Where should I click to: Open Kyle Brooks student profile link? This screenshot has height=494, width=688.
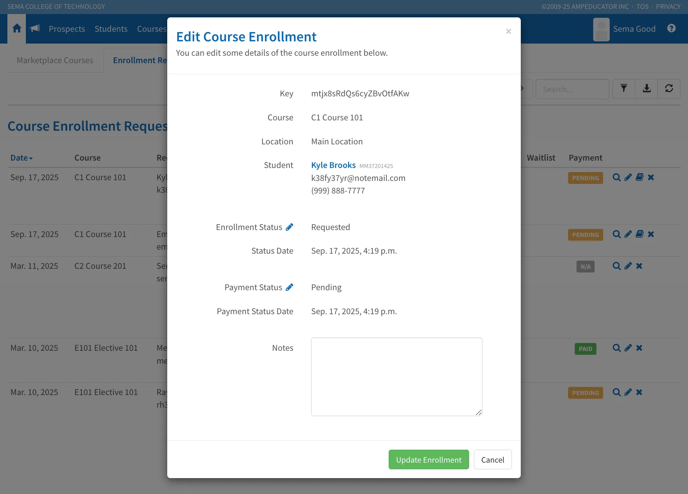[x=333, y=165]
